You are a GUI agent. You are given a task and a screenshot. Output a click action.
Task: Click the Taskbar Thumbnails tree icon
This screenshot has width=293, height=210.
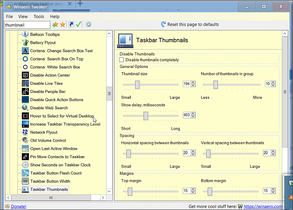tap(25, 189)
